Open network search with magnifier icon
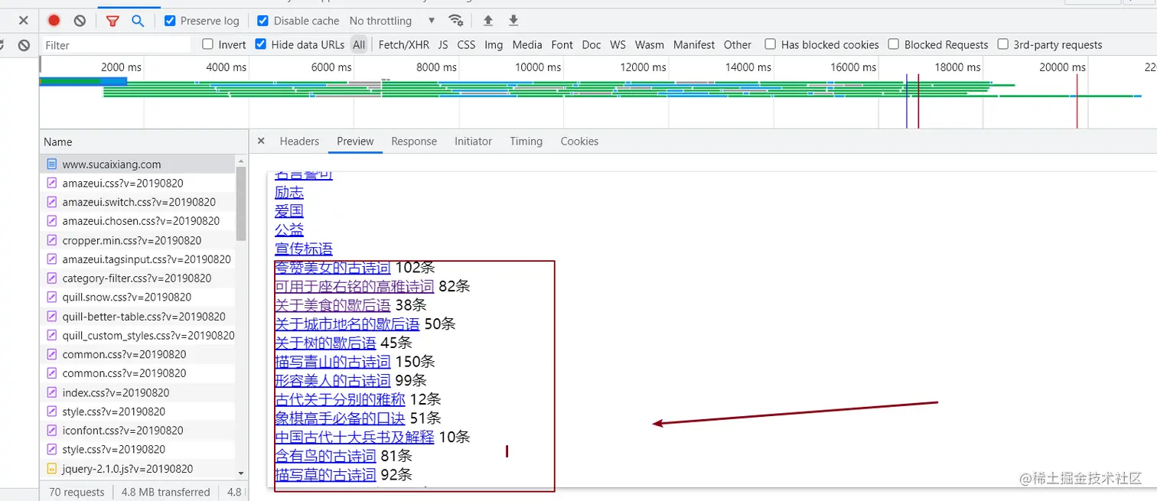 point(138,21)
